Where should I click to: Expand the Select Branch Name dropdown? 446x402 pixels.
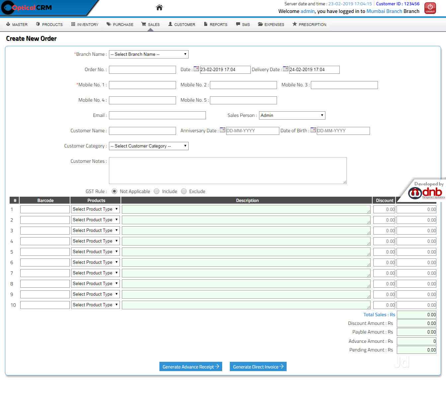(148, 54)
